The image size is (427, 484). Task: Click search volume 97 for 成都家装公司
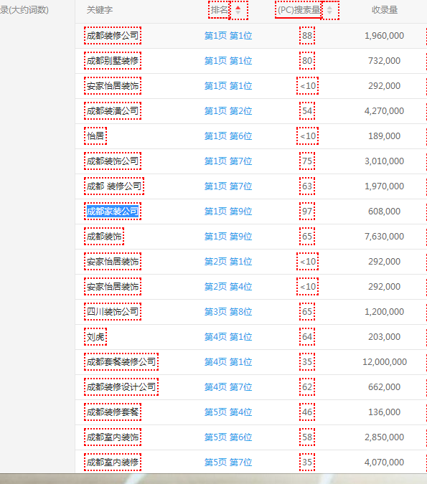[307, 211]
